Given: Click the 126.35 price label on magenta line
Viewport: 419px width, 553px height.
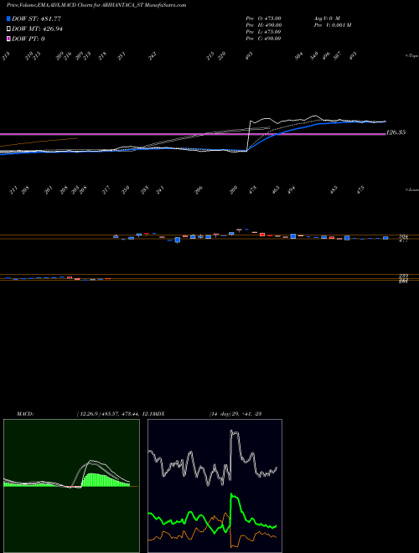Looking at the screenshot, I should (x=396, y=132).
